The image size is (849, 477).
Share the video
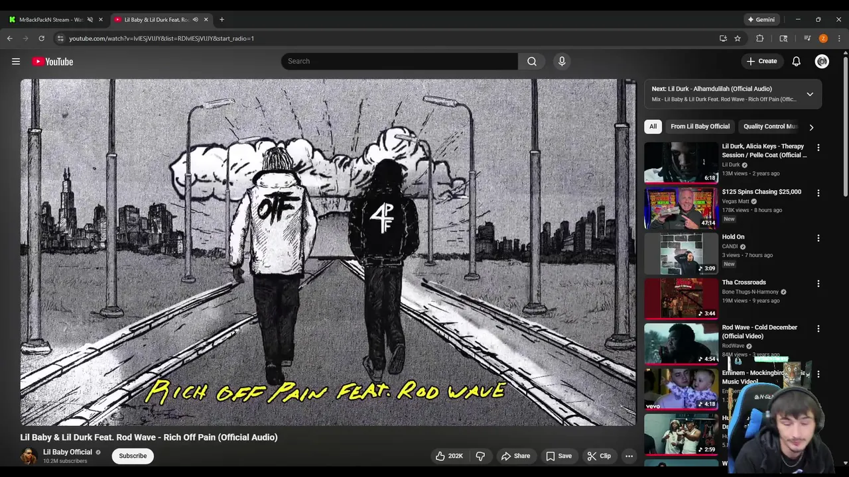point(515,456)
